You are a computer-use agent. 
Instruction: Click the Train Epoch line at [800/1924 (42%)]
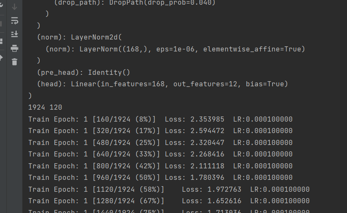[x=160, y=166]
